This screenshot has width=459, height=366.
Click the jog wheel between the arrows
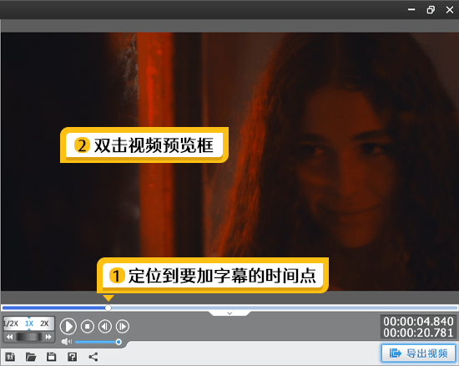[28, 337]
